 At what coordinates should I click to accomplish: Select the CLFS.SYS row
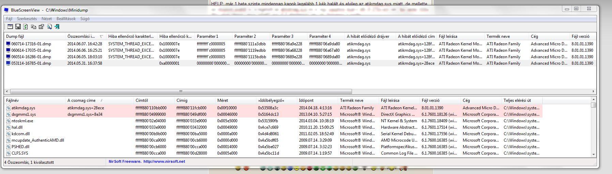pyautogui.click(x=273, y=153)
